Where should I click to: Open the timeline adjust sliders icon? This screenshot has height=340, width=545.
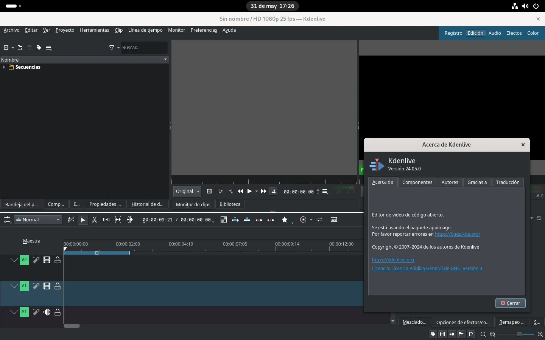click(x=319, y=219)
